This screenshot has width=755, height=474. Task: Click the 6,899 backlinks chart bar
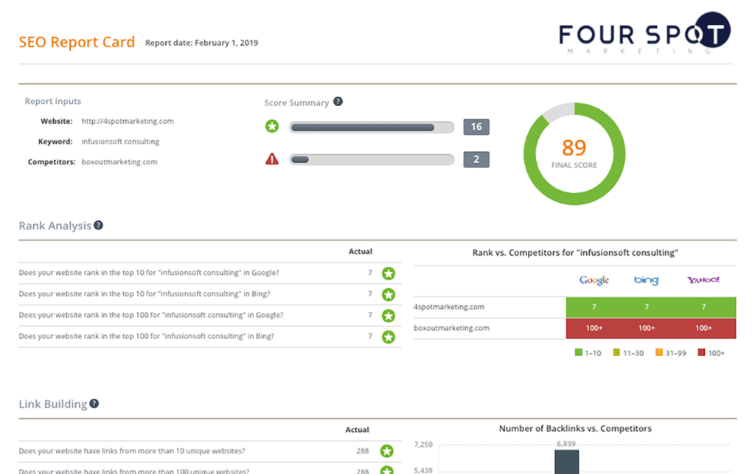(567, 462)
